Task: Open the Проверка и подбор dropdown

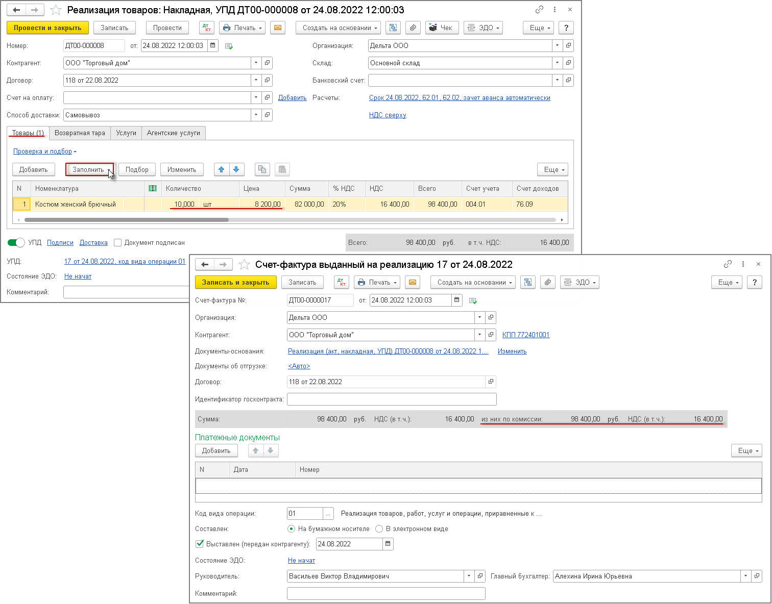Action: [45, 151]
